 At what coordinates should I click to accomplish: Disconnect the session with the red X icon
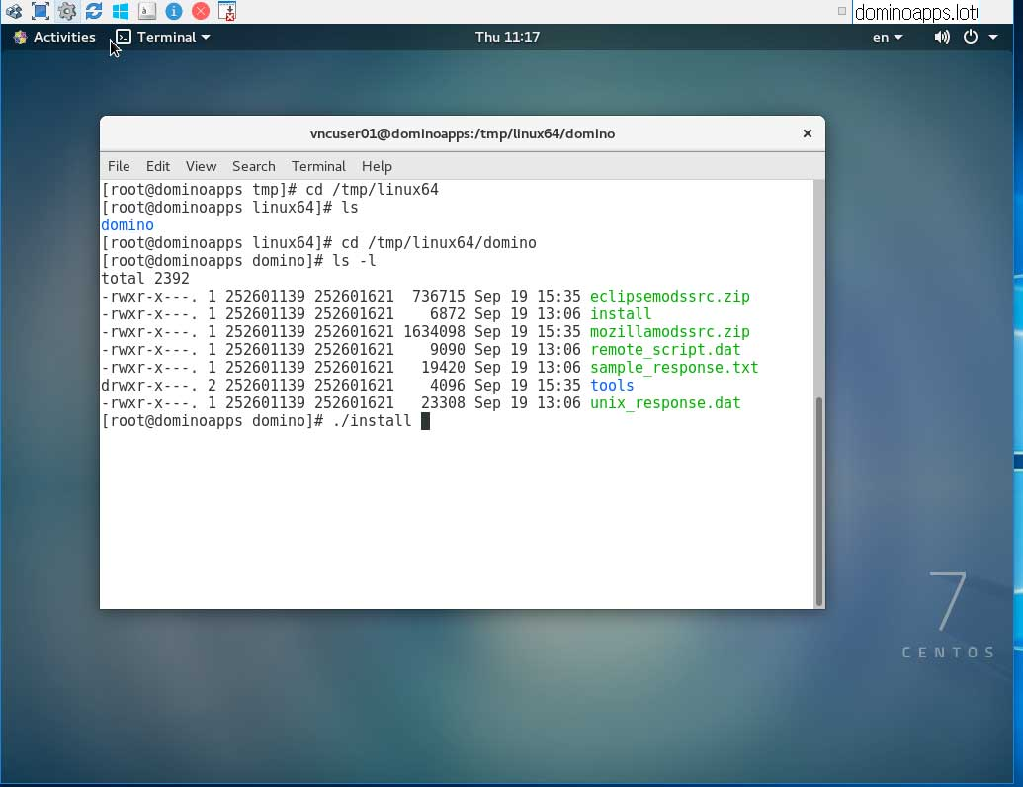(201, 11)
